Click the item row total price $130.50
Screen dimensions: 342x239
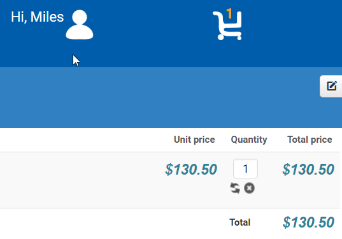[x=308, y=170]
